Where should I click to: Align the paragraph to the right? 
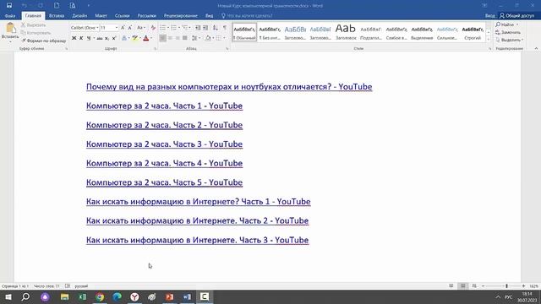coord(178,38)
